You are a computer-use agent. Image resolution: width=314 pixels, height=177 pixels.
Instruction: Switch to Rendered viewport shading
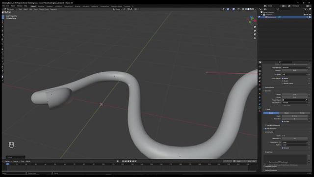(253, 9)
